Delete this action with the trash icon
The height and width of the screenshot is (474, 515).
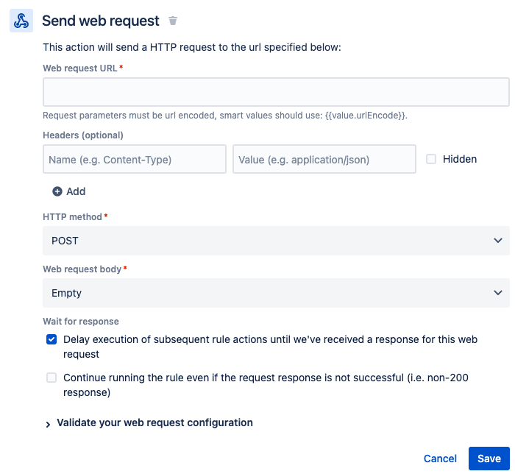pyautogui.click(x=173, y=21)
